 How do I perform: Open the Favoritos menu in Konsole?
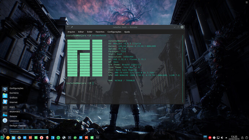[x=100, y=32]
